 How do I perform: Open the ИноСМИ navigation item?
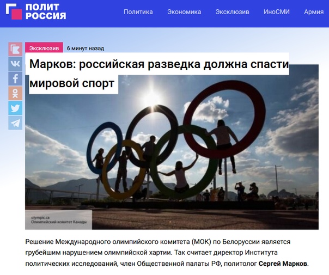[277, 12]
